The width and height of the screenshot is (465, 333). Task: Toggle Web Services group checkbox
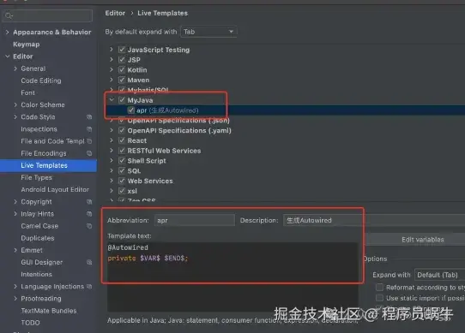pyautogui.click(x=122, y=181)
